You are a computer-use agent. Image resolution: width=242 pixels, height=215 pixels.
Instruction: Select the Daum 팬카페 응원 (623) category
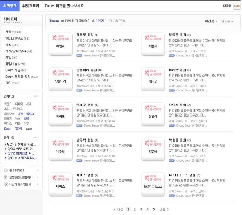tap(22, 77)
